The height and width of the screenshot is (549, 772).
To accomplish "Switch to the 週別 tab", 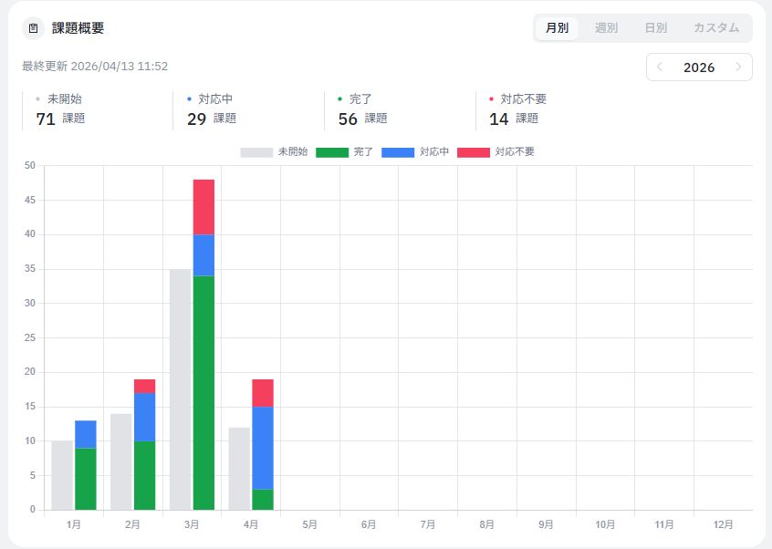I will click(606, 28).
